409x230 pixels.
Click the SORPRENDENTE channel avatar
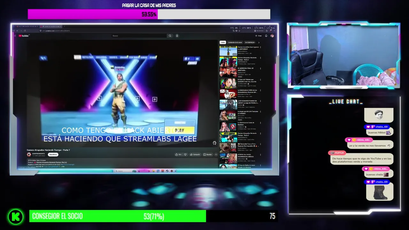(29, 154)
